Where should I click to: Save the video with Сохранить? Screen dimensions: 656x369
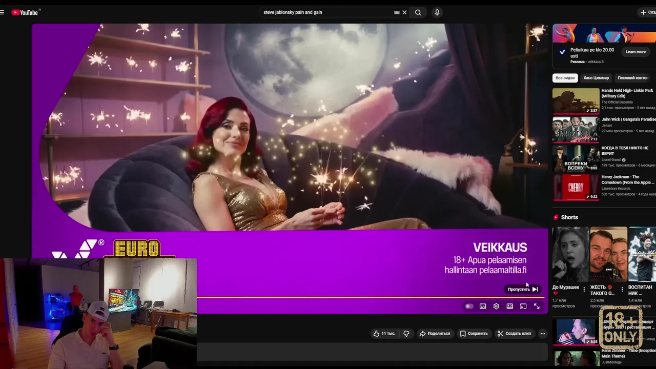(474, 334)
